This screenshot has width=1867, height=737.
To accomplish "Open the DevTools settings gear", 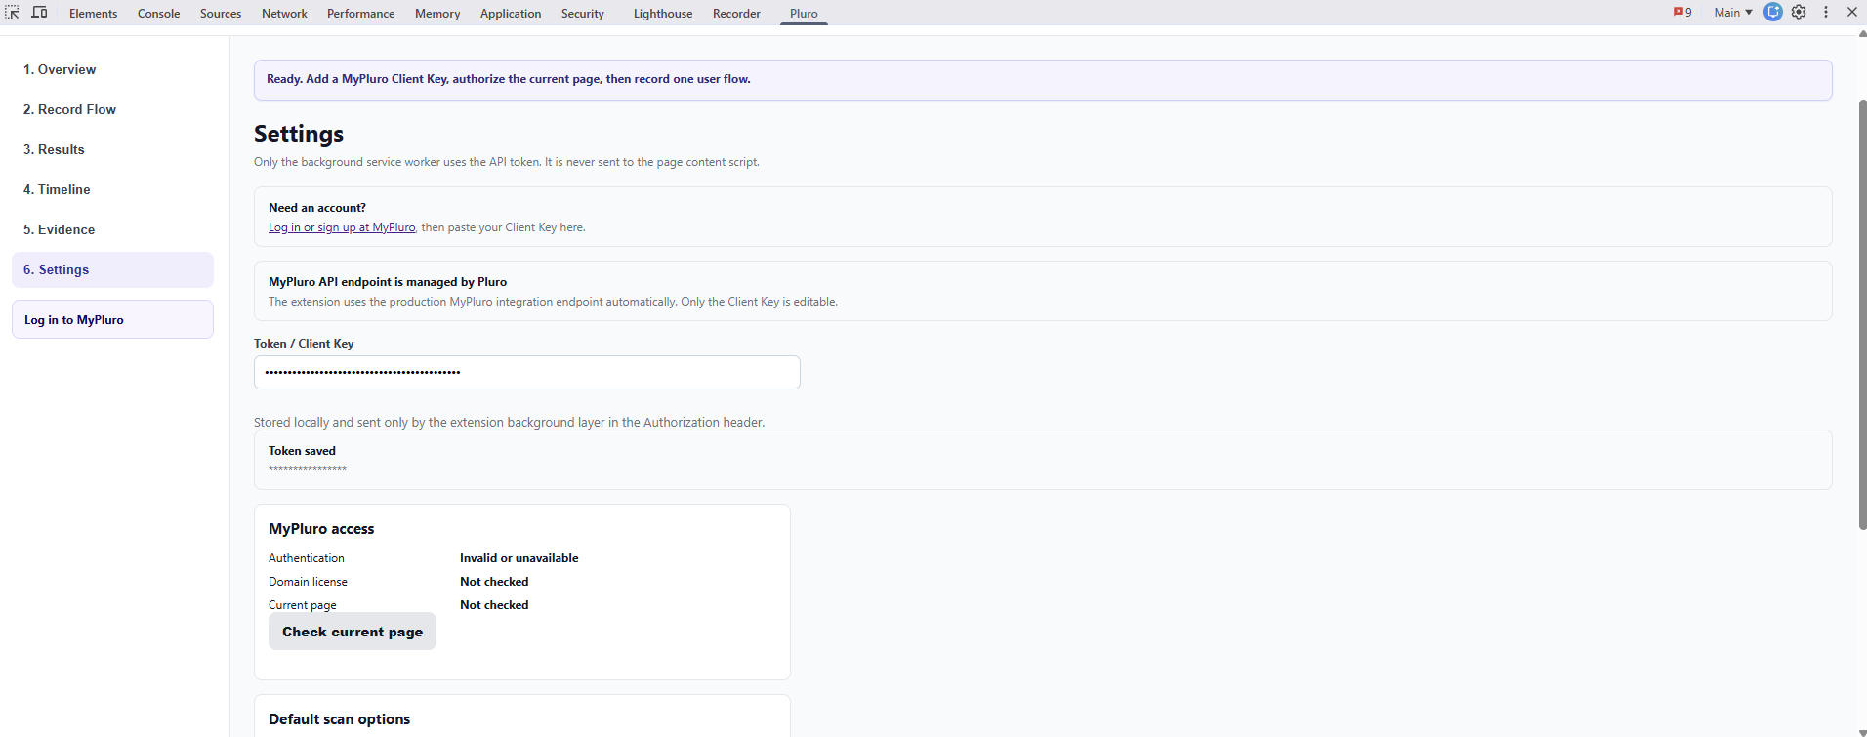I will 1799,13.
